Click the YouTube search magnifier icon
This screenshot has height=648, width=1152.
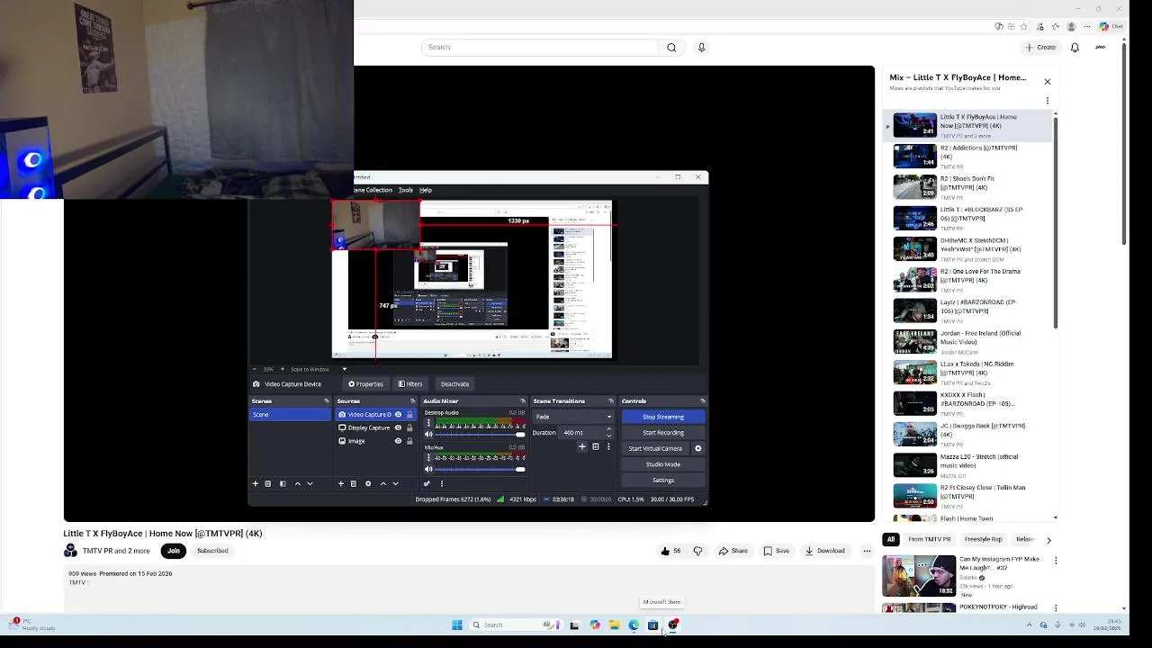[x=671, y=48]
